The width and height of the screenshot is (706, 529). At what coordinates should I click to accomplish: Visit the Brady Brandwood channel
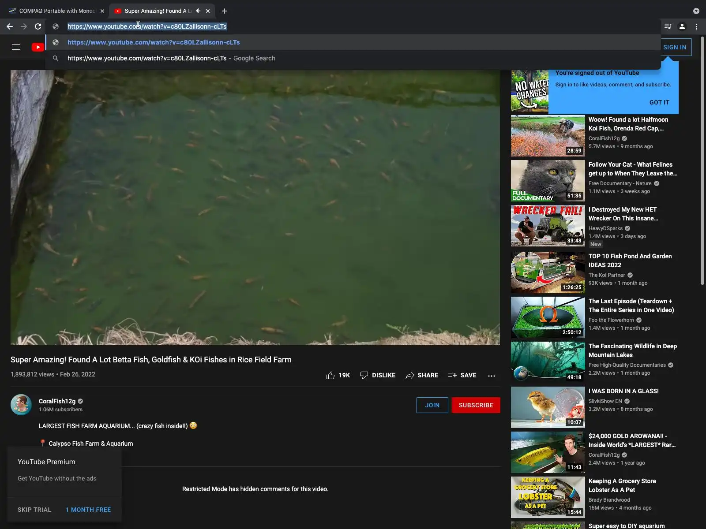[x=609, y=500]
